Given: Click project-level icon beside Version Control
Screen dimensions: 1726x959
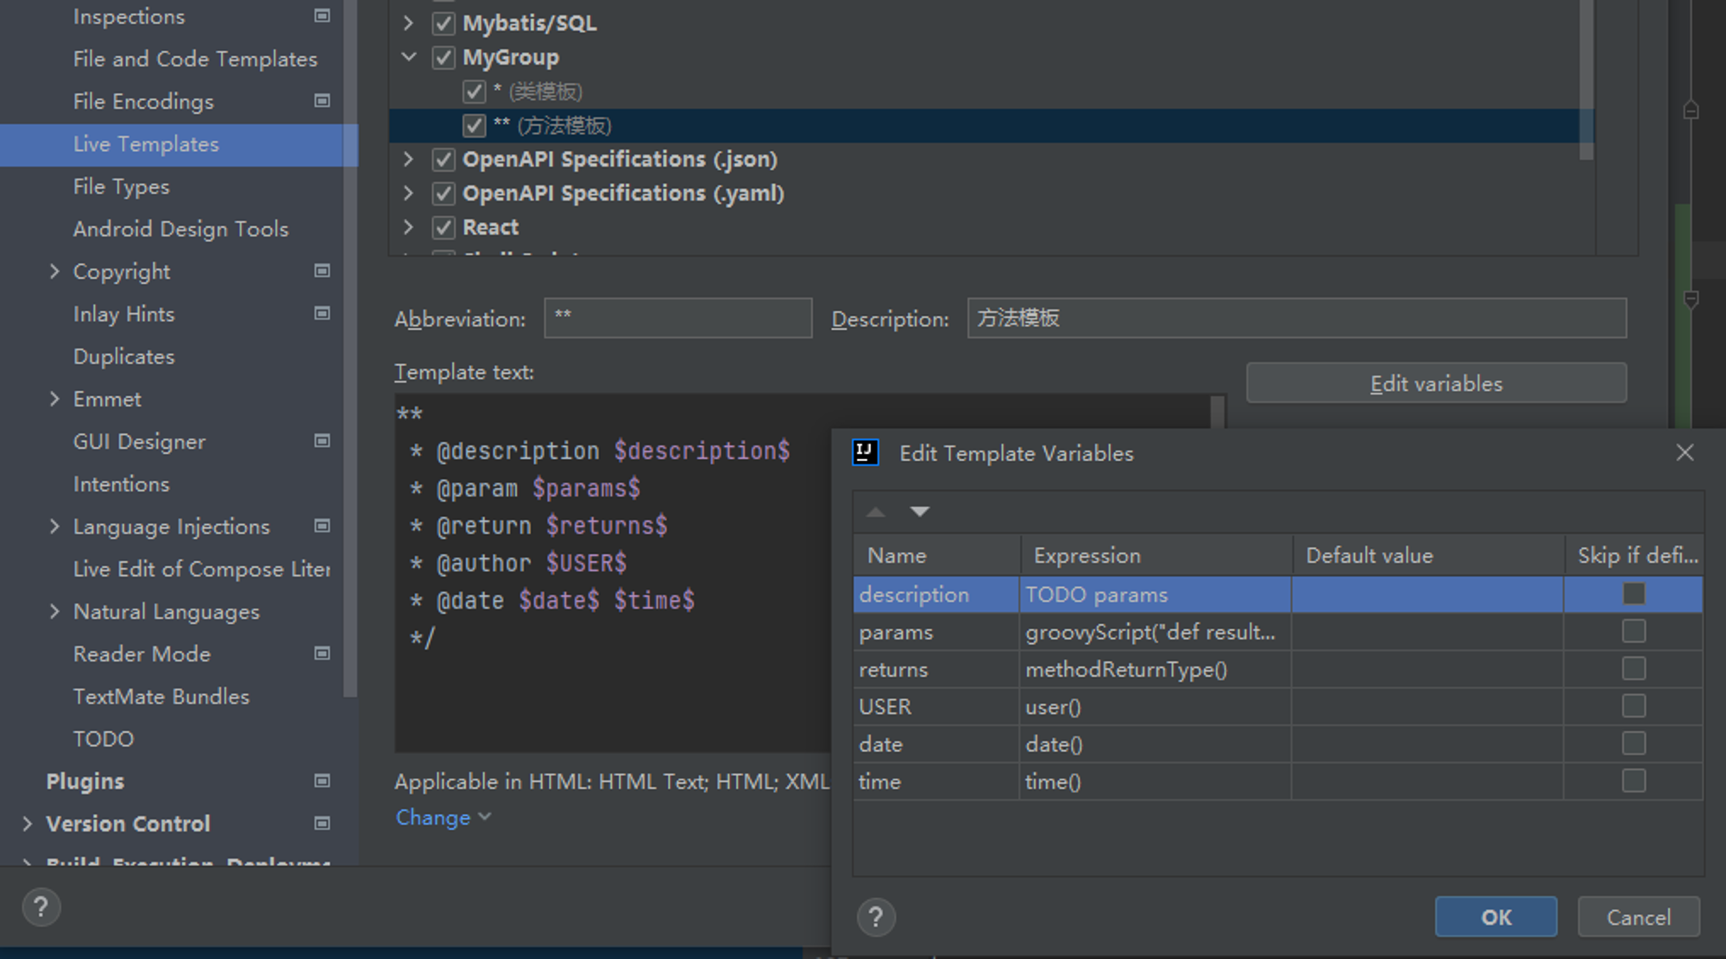Looking at the screenshot, I should pyautogui.click(x=322, y=823).
